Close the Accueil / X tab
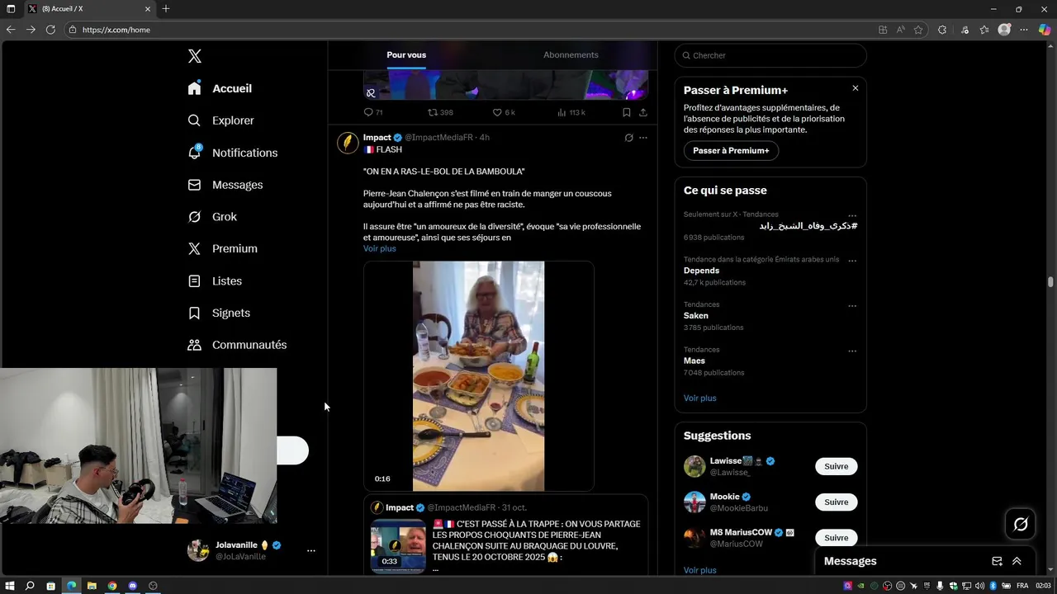Screen dimensions: 1057x594 [x=148, y=8]
